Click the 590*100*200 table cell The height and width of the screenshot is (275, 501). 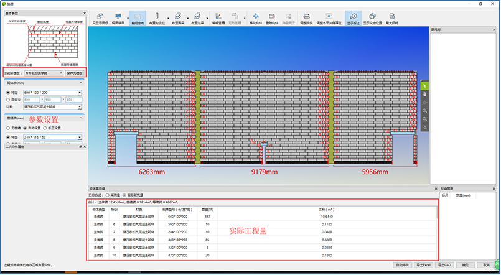click(x=177, y=224)
